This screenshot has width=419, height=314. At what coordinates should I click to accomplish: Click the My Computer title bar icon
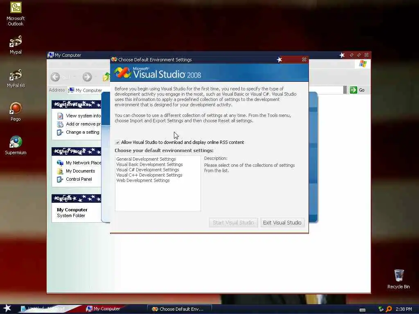click(x=51, y=55)
